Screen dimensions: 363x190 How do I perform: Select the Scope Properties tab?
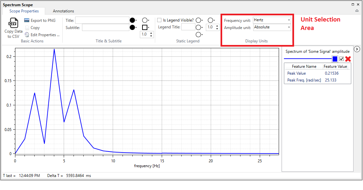(x=24, y=11)
